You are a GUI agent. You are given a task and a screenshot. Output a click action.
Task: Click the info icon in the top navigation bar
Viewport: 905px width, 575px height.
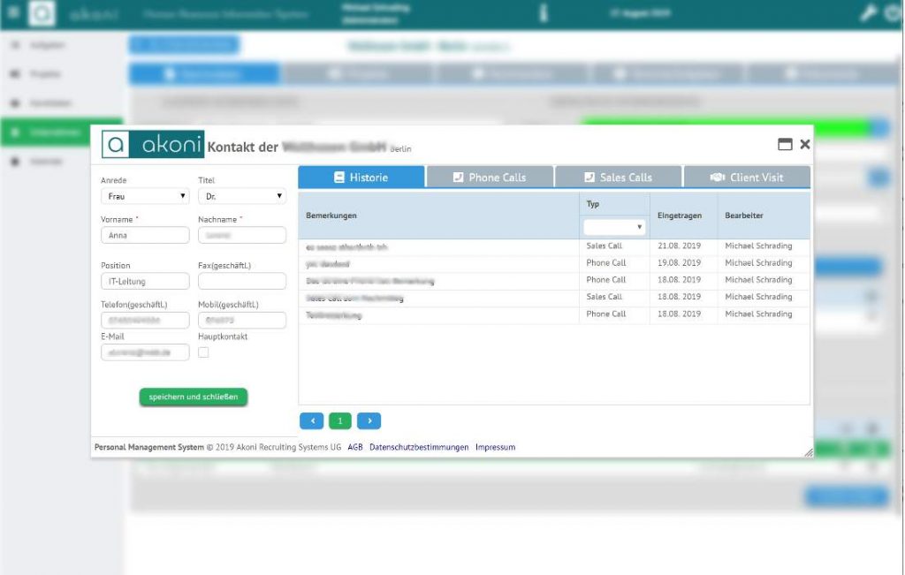tap(543, 13)
